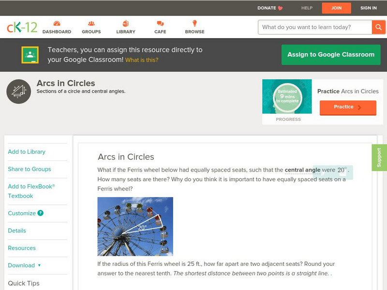The height and width of the screenshot is (290, 387).
Task: Click the HELP link
Action: 307,8
